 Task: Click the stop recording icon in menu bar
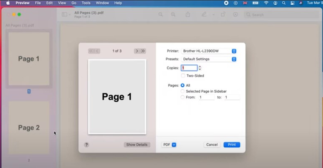pos(226,3)
